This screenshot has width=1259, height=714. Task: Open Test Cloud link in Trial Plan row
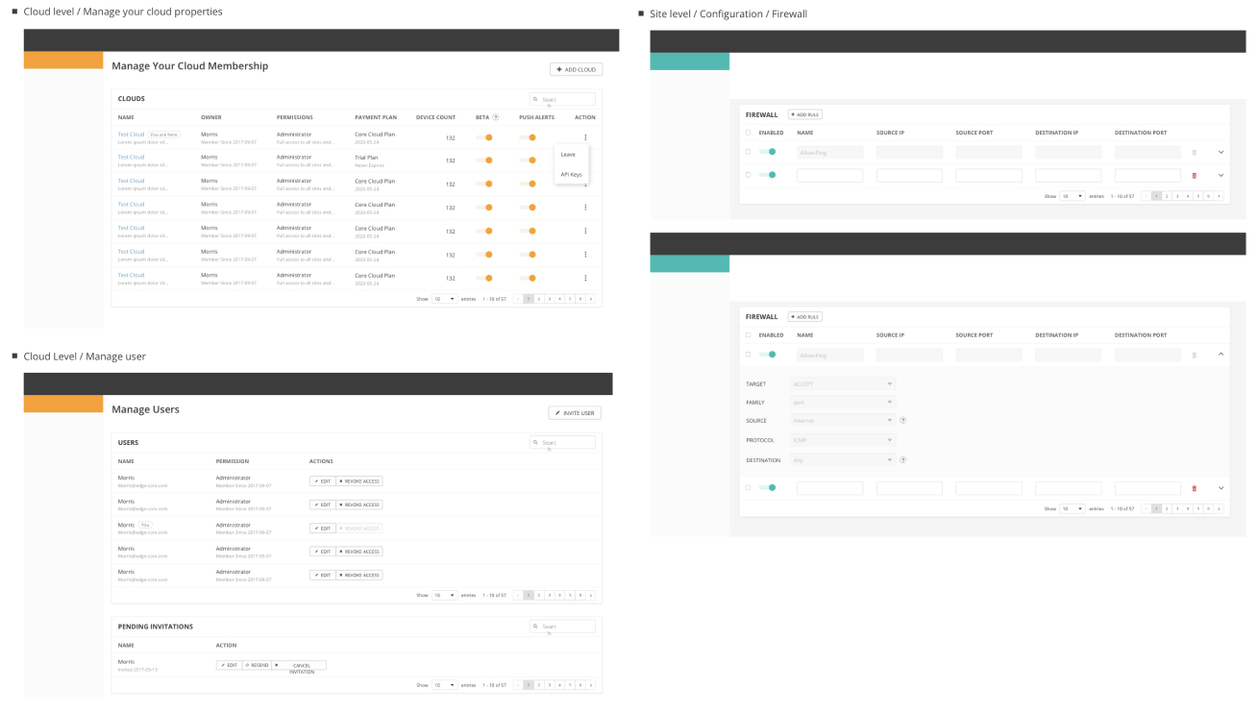click(x=131, y=157)
